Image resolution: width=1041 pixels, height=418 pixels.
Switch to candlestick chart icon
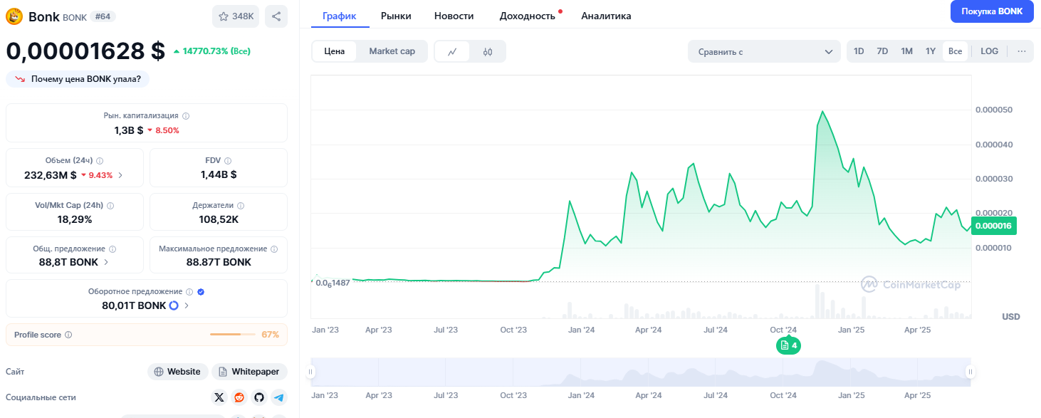click(488, 51)
